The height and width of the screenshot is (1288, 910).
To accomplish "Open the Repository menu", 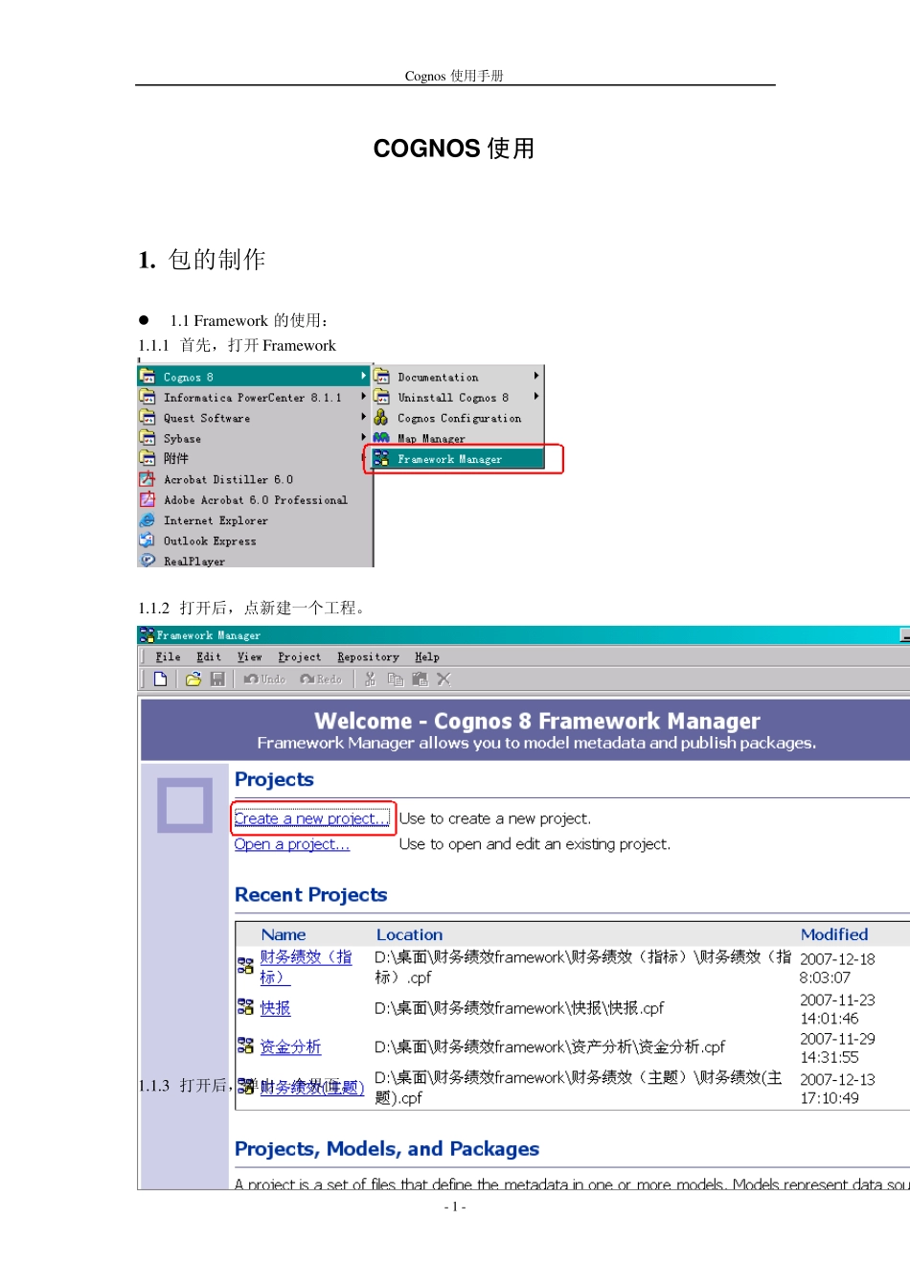I will 368,657.
